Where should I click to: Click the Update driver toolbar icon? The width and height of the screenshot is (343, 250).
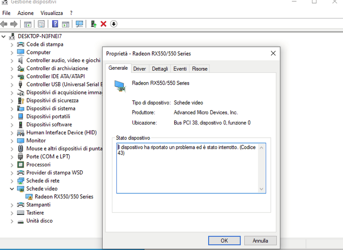click(x=94, y=24)
